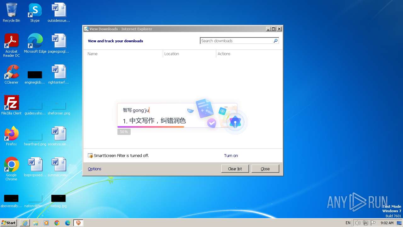The image size is (403, 227).
Task: Launch Firefox from the desktop
Action: coord(11,136)
